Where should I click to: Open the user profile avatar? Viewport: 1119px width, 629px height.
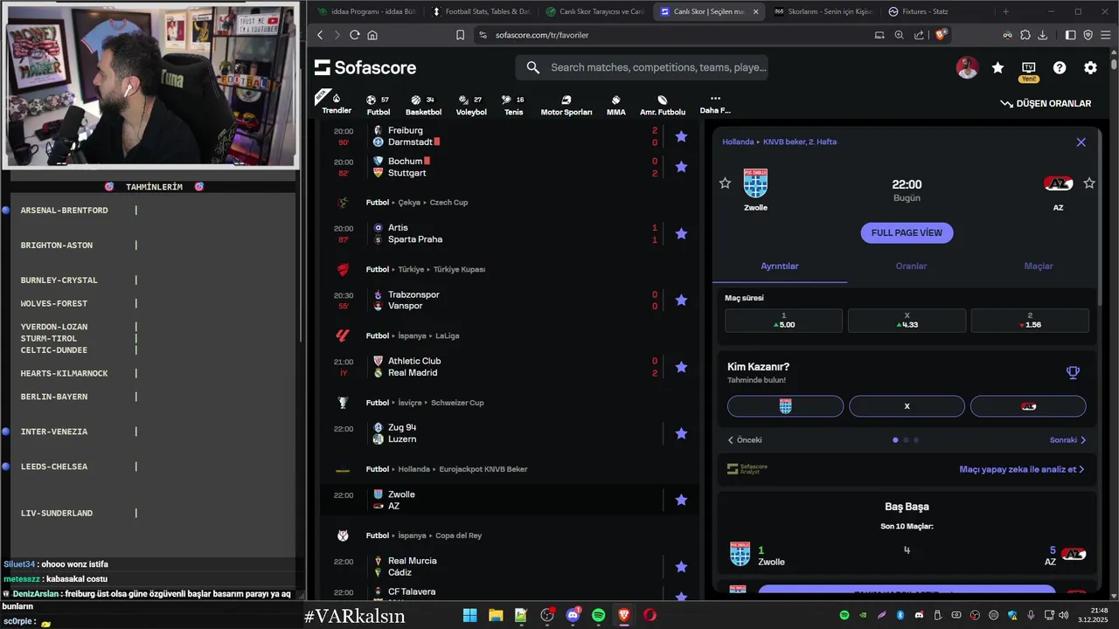(x=967, y=67)
